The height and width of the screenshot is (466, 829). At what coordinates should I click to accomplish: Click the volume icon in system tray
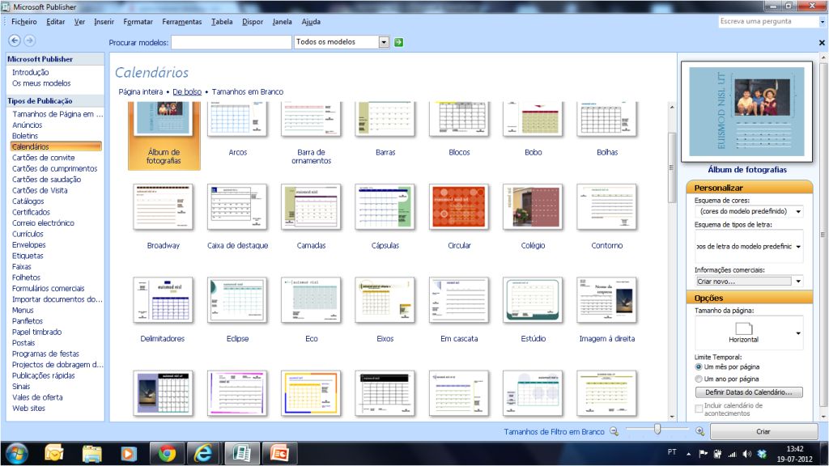(746, 453)
